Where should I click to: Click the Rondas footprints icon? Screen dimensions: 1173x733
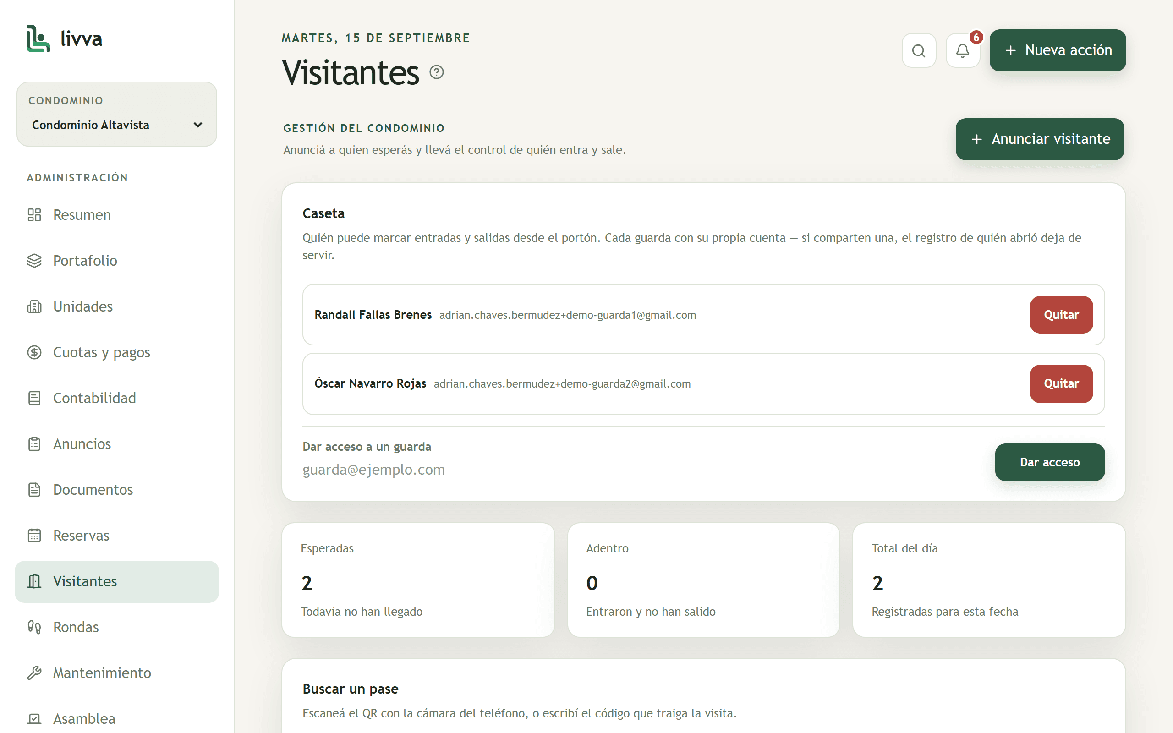pyautogui.click(x=34, y=627)
